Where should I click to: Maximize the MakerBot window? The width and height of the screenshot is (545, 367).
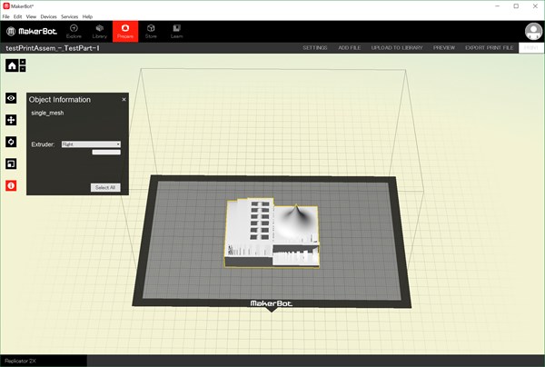(516, 6)
